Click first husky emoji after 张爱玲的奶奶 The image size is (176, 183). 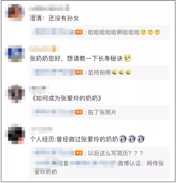click(123, 139)
